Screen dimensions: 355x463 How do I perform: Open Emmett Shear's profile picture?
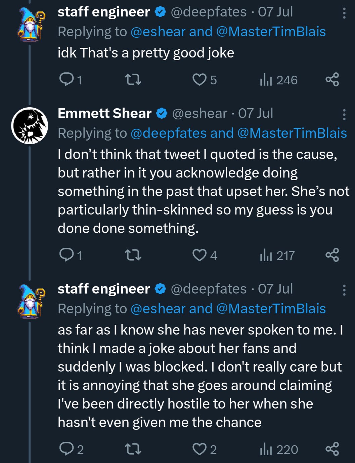[x=30, y=126]
